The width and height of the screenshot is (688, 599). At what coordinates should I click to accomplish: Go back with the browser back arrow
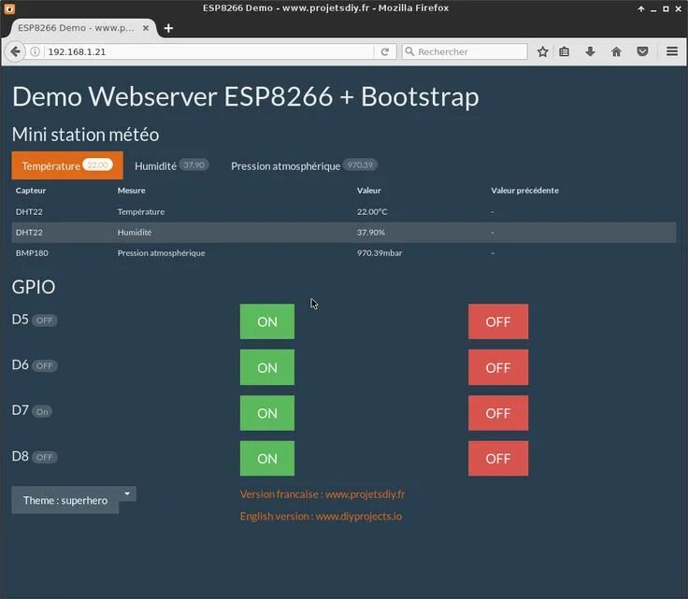click(x=15, y=51)
